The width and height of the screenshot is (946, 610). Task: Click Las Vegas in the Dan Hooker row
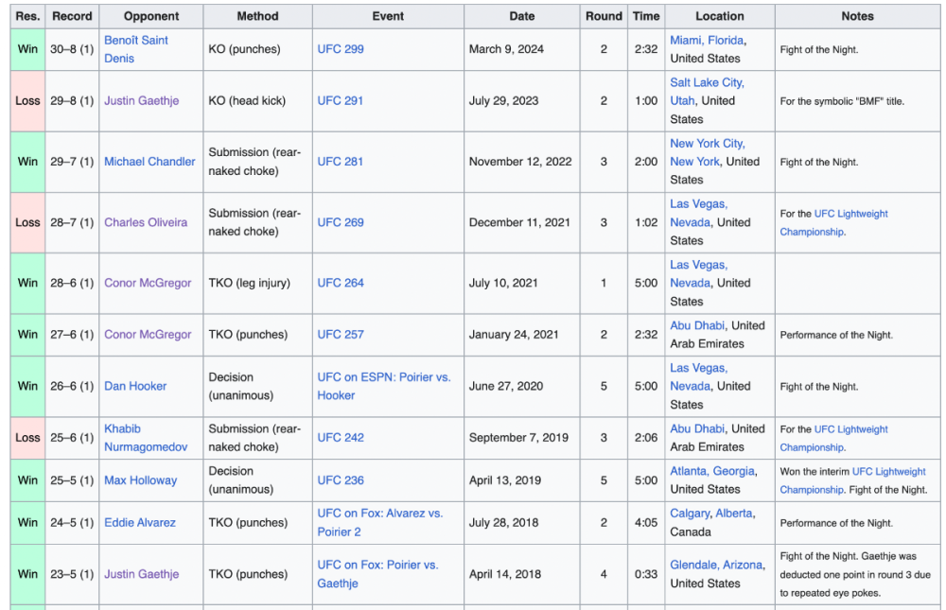pyautogui.click(x=699, y=368)
